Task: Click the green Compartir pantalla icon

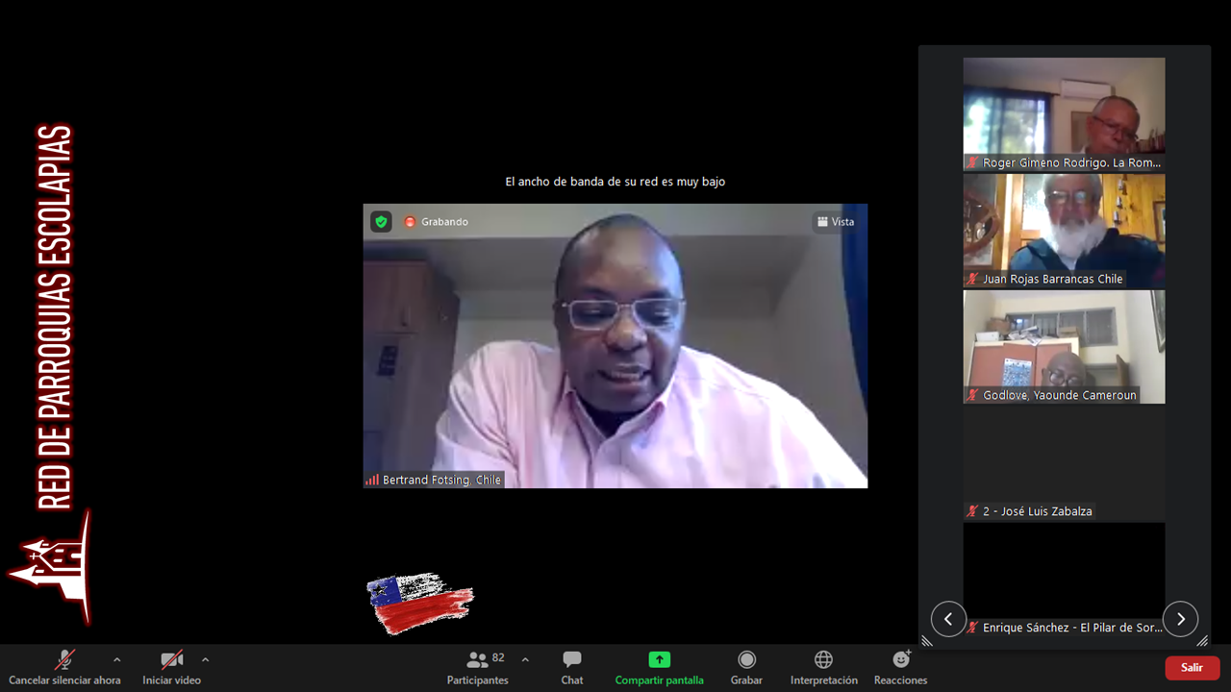Action: [659, 659]
